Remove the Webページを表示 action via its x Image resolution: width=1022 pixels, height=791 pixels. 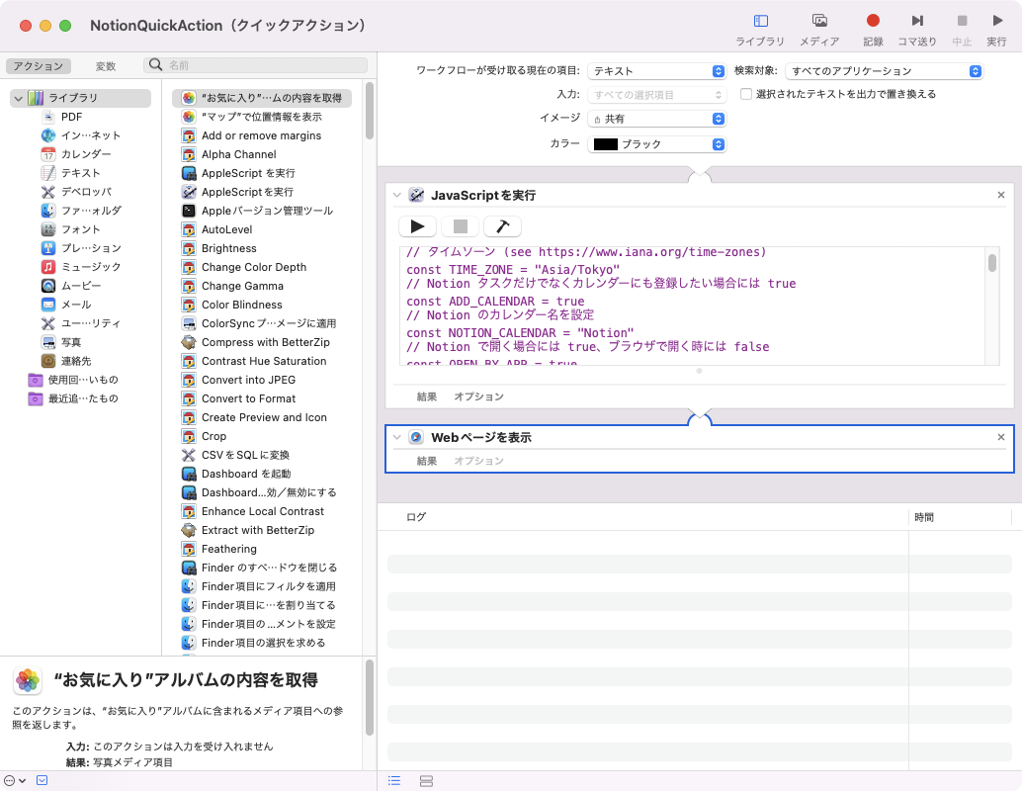click(x=1000, y=436)
